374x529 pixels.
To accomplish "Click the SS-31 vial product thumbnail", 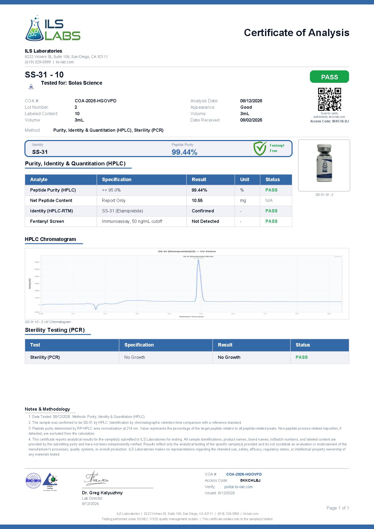I will point(324,163).
